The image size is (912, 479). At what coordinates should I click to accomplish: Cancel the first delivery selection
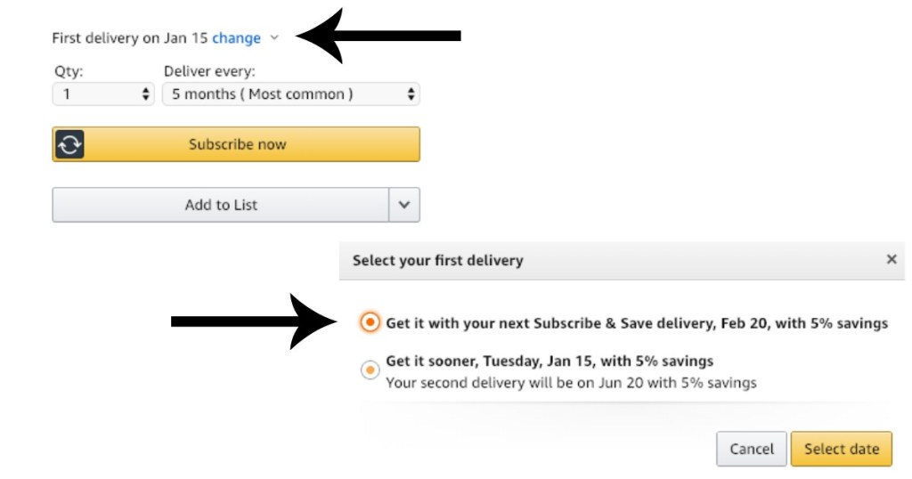pyautogui.click(x=752, y=449)
